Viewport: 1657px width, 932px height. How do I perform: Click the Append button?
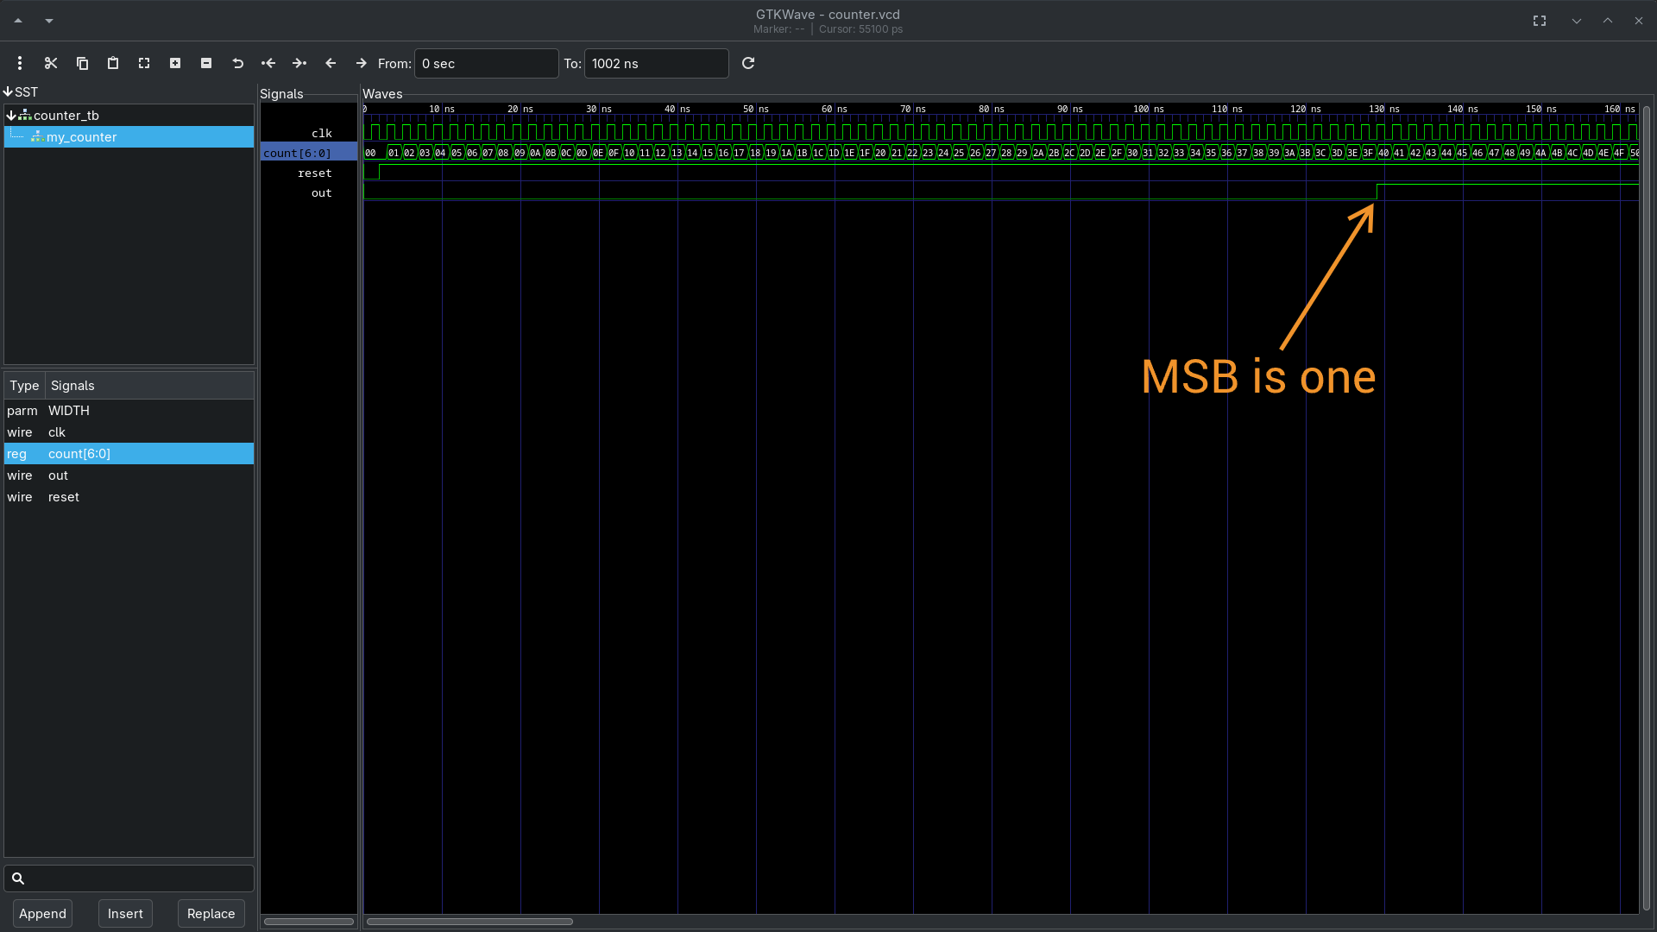(x=42, y=914)
